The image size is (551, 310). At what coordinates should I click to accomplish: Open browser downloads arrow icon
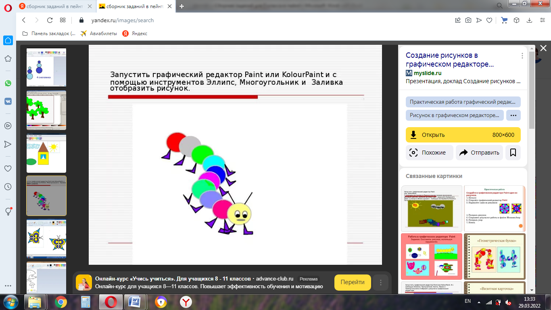[x=529, y=20]
